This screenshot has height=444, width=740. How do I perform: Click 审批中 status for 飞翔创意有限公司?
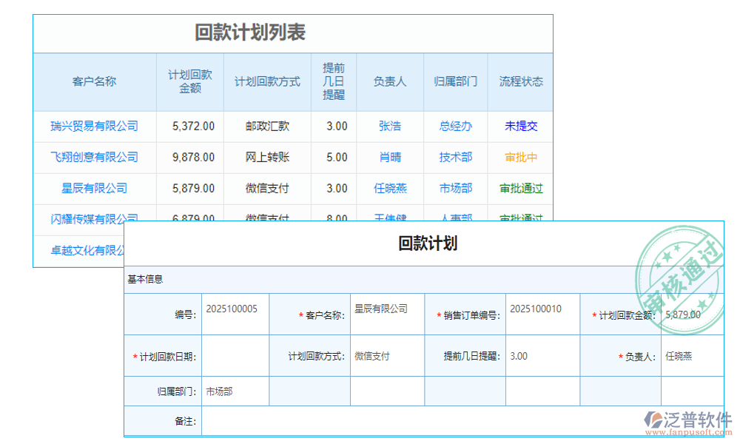pyautogui.click(x=521, y=157)
